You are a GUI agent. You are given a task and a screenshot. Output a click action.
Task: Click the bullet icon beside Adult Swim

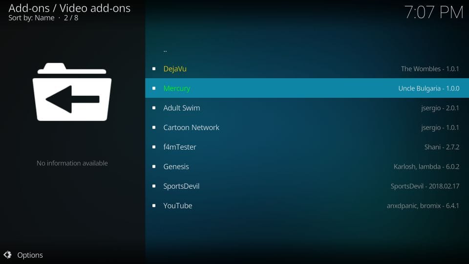point(154,108)
